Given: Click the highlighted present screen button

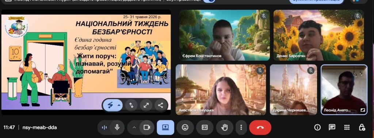Looking at the screenshot, I should click(165, 127).
